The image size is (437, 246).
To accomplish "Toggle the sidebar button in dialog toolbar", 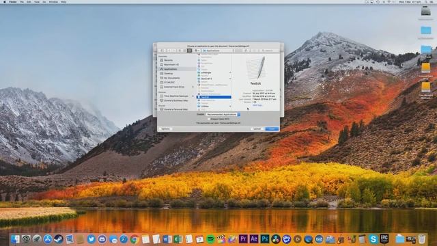I will tap(162, 51).
